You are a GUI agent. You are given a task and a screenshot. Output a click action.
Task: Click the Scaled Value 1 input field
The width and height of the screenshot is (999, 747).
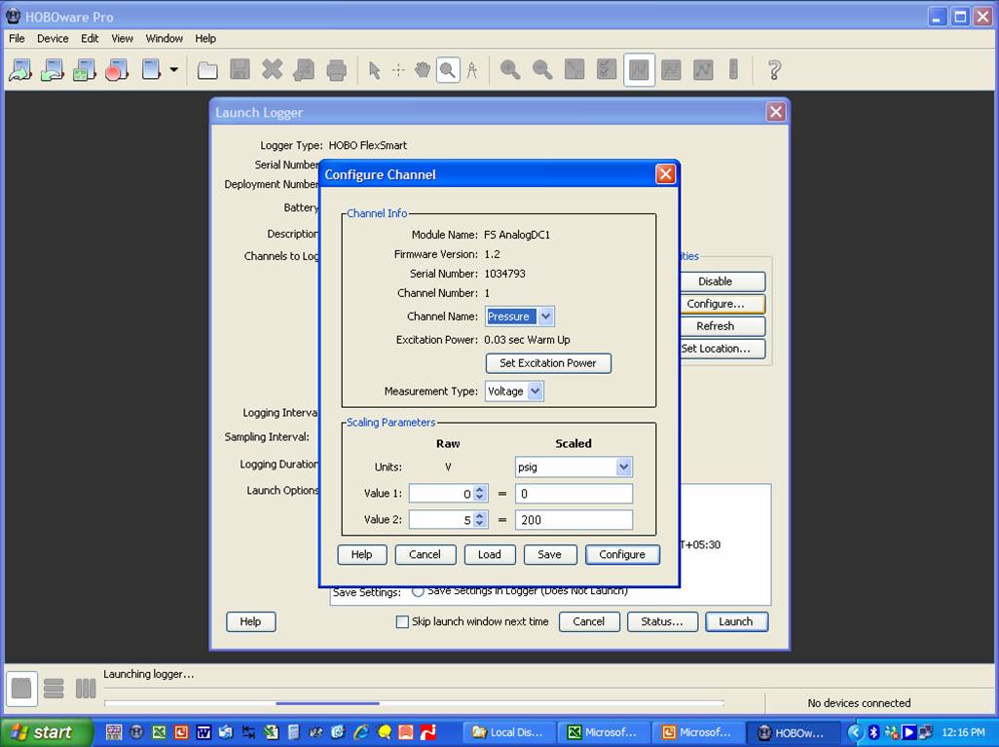(x=573, y=493)
